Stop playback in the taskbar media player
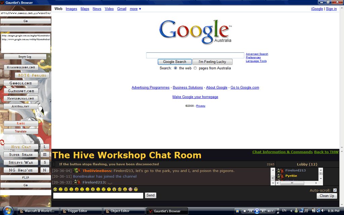The height and width of the screenshot is (215, 344). click(x=245, y=211)
